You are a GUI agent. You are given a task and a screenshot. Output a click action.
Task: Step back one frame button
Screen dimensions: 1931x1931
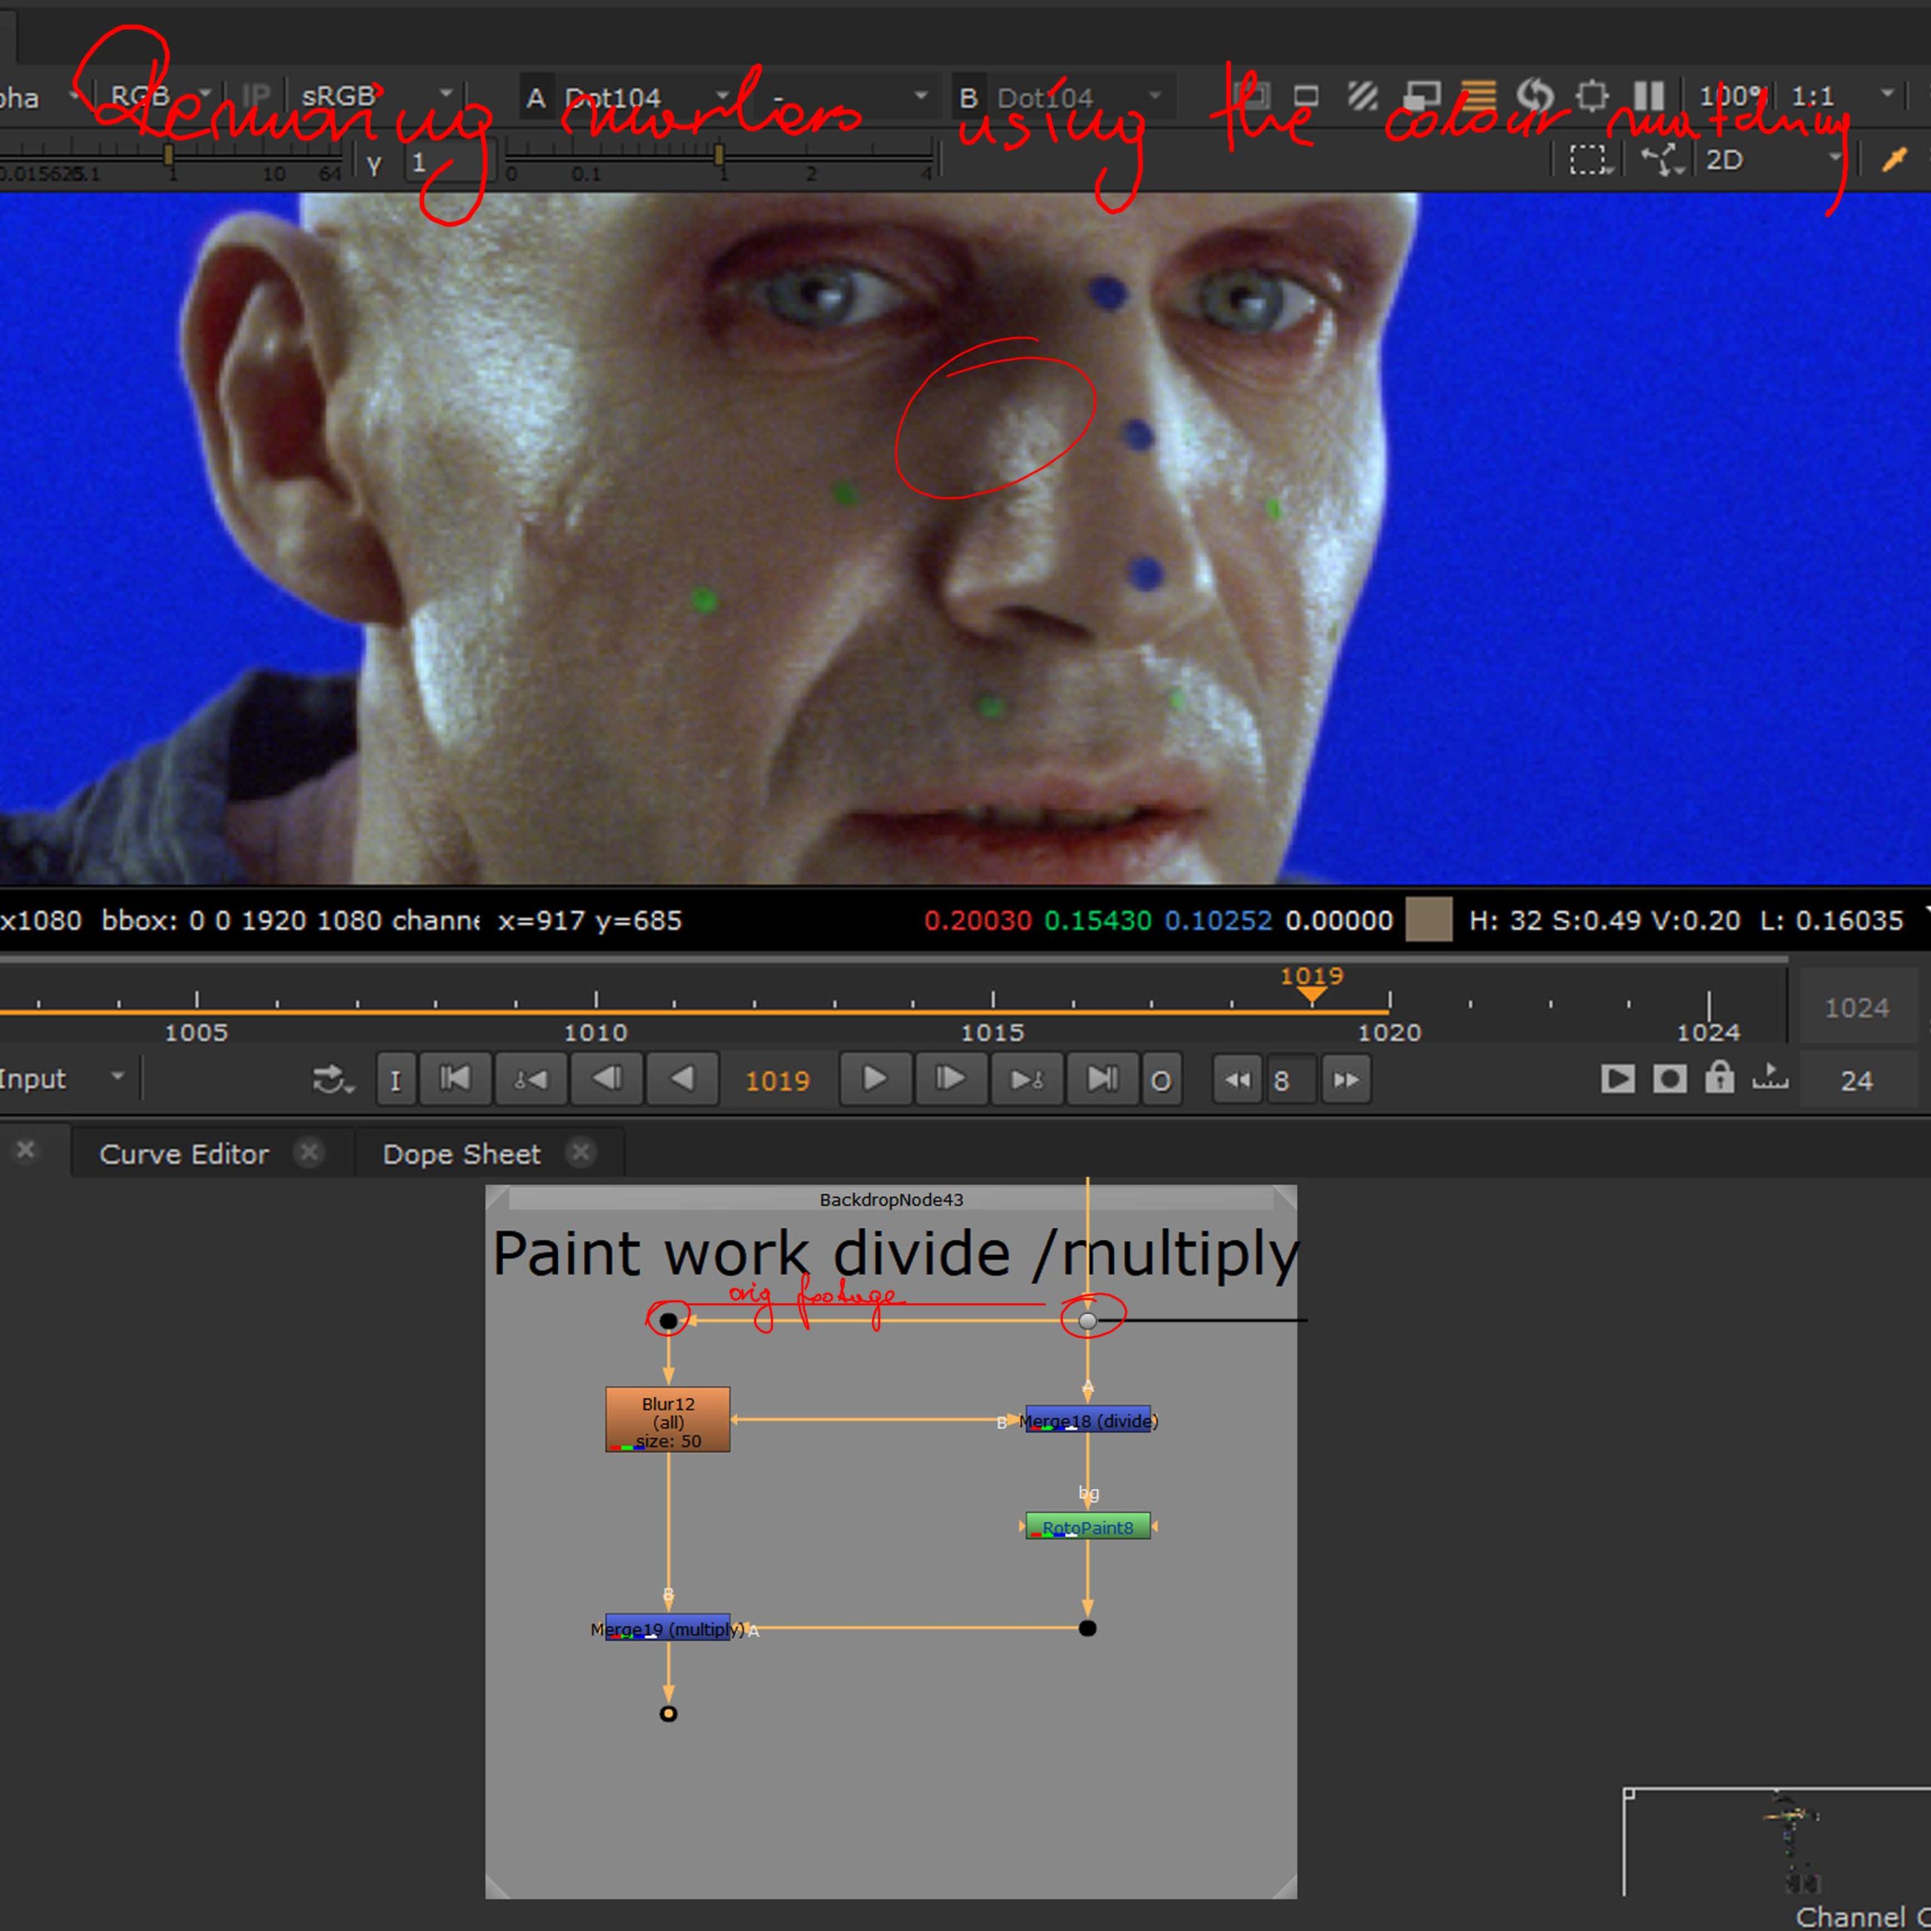606,1079
